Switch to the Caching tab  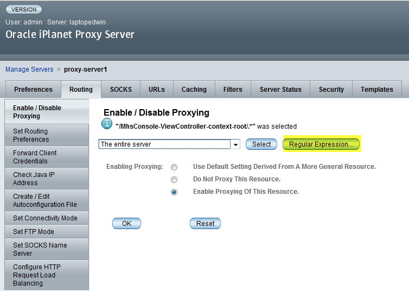(194, 89)
